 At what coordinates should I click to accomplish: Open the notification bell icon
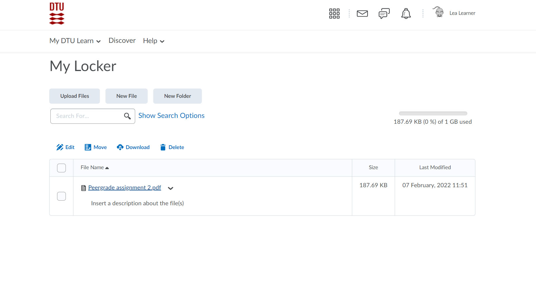coord(406,13)
